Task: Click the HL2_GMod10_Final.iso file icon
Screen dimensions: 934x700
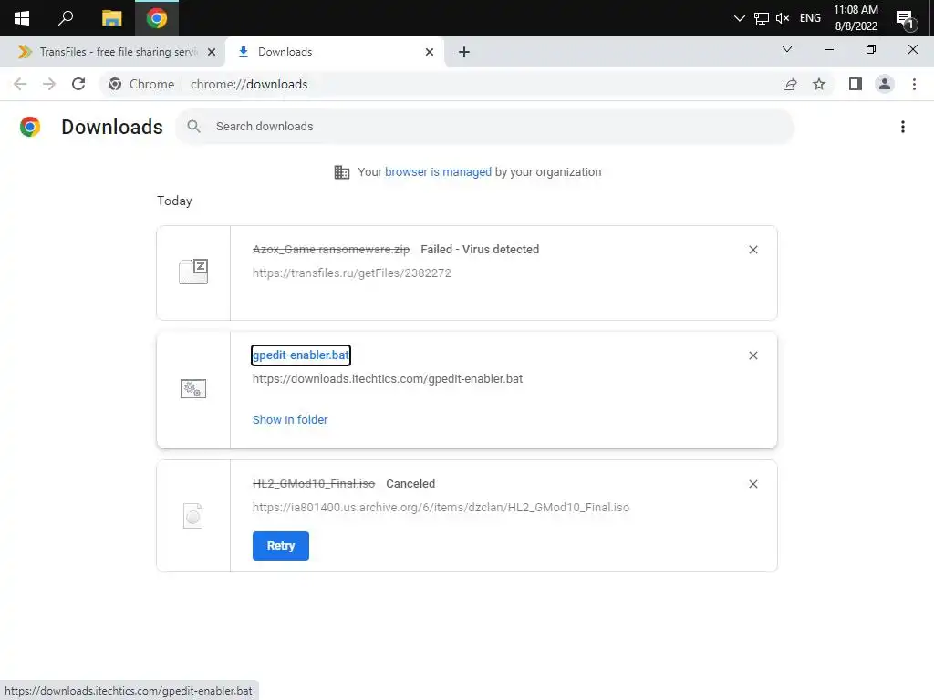Action: coord(193,516)
